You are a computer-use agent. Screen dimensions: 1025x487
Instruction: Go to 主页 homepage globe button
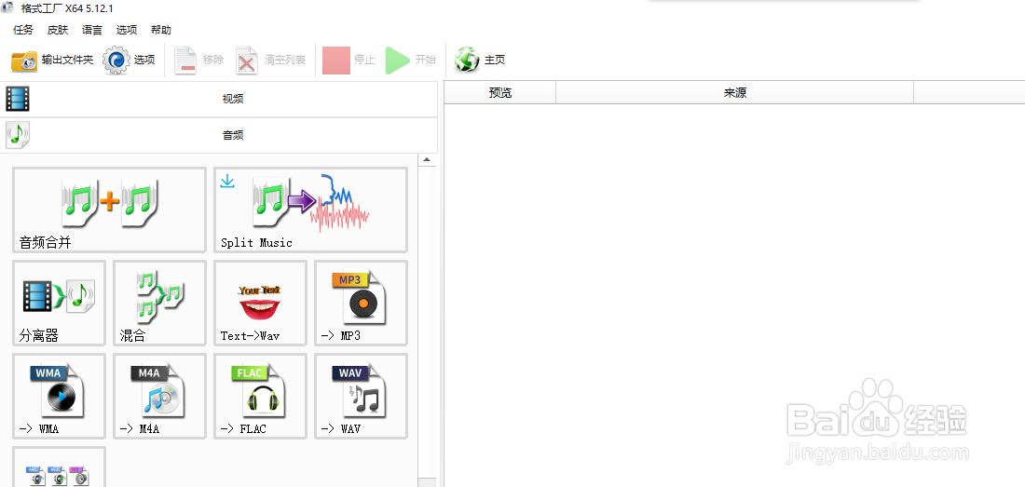[x=480, y=60]
